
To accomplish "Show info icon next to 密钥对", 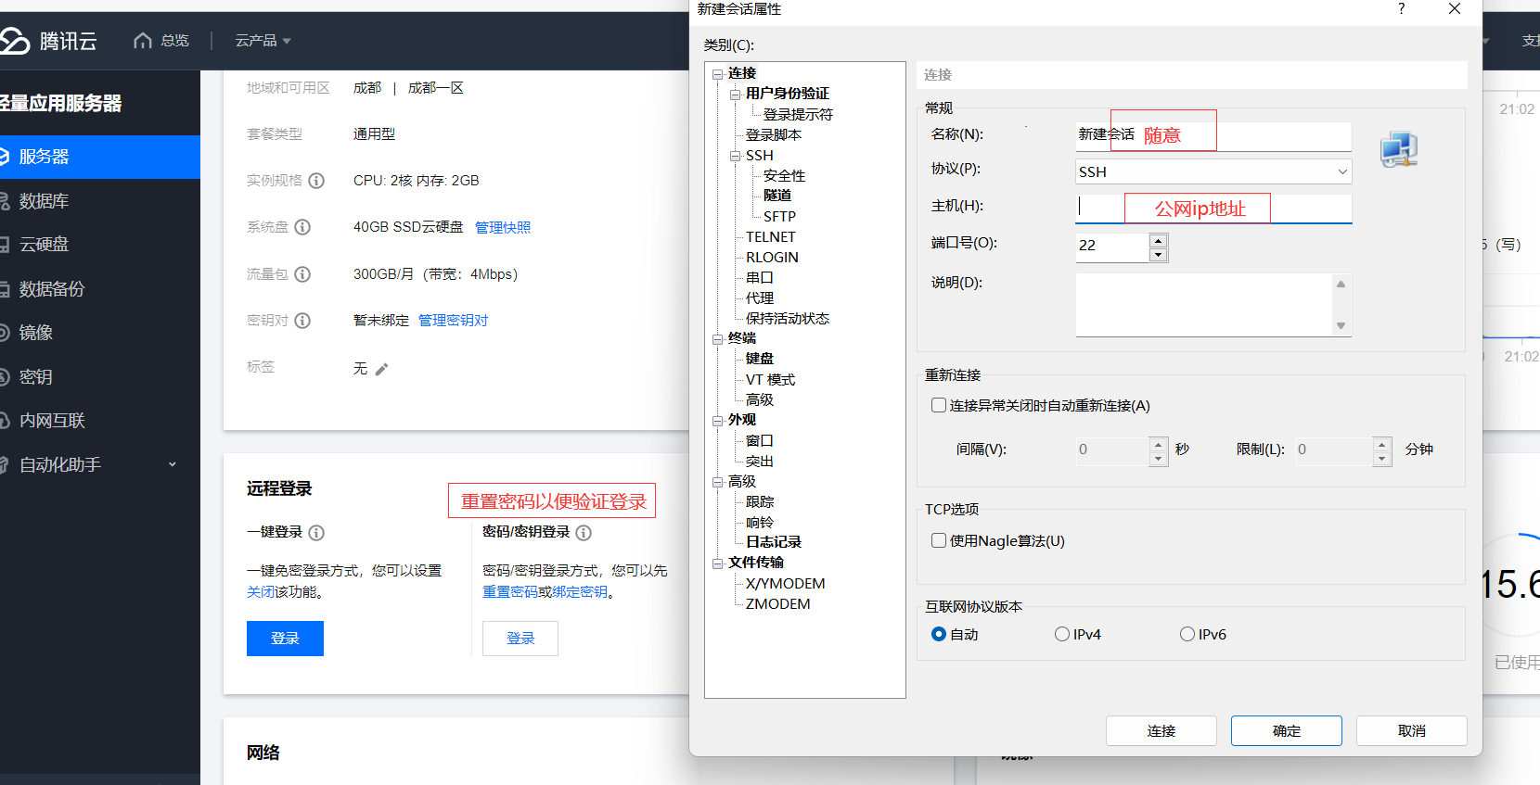I will tap(302, 321).
